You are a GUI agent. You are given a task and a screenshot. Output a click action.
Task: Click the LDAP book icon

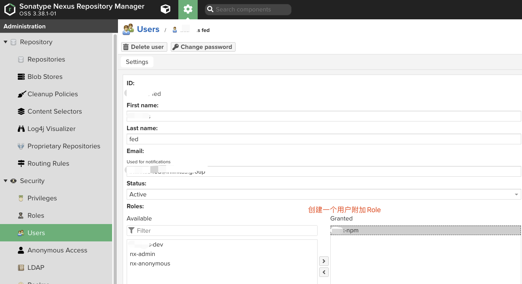pos(21,268)
